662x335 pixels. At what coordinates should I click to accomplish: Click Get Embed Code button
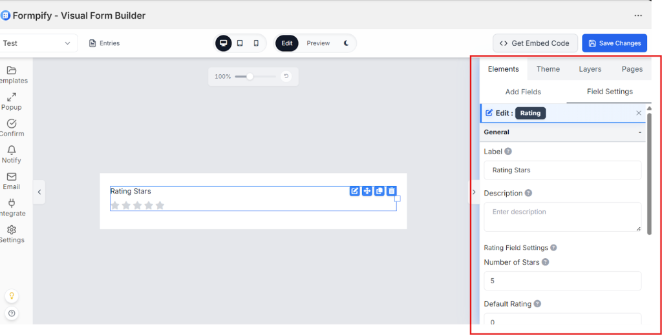535,43
